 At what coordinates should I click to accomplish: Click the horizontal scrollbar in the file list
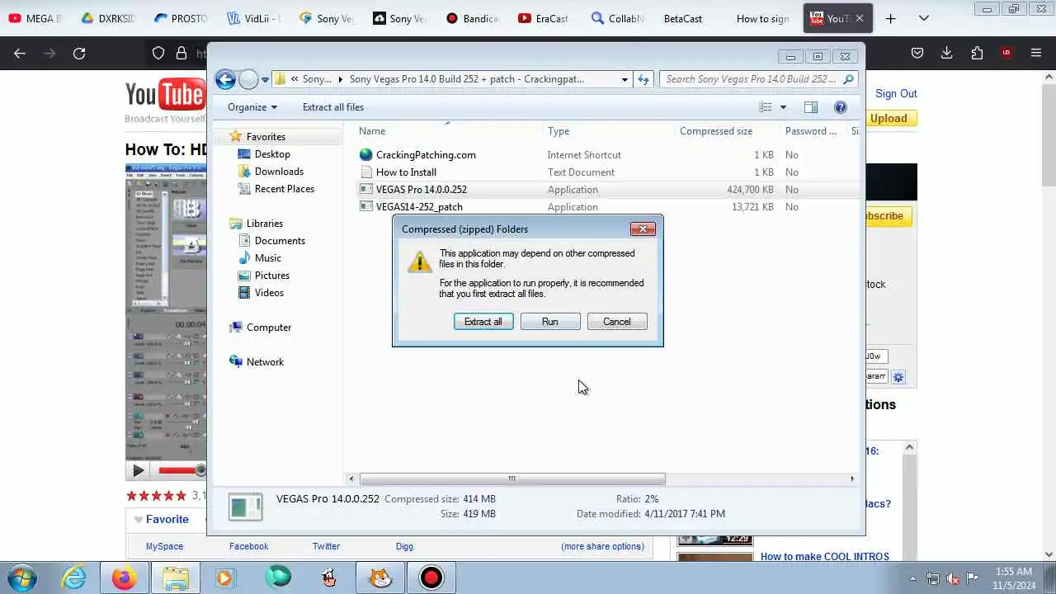[511, 478]
